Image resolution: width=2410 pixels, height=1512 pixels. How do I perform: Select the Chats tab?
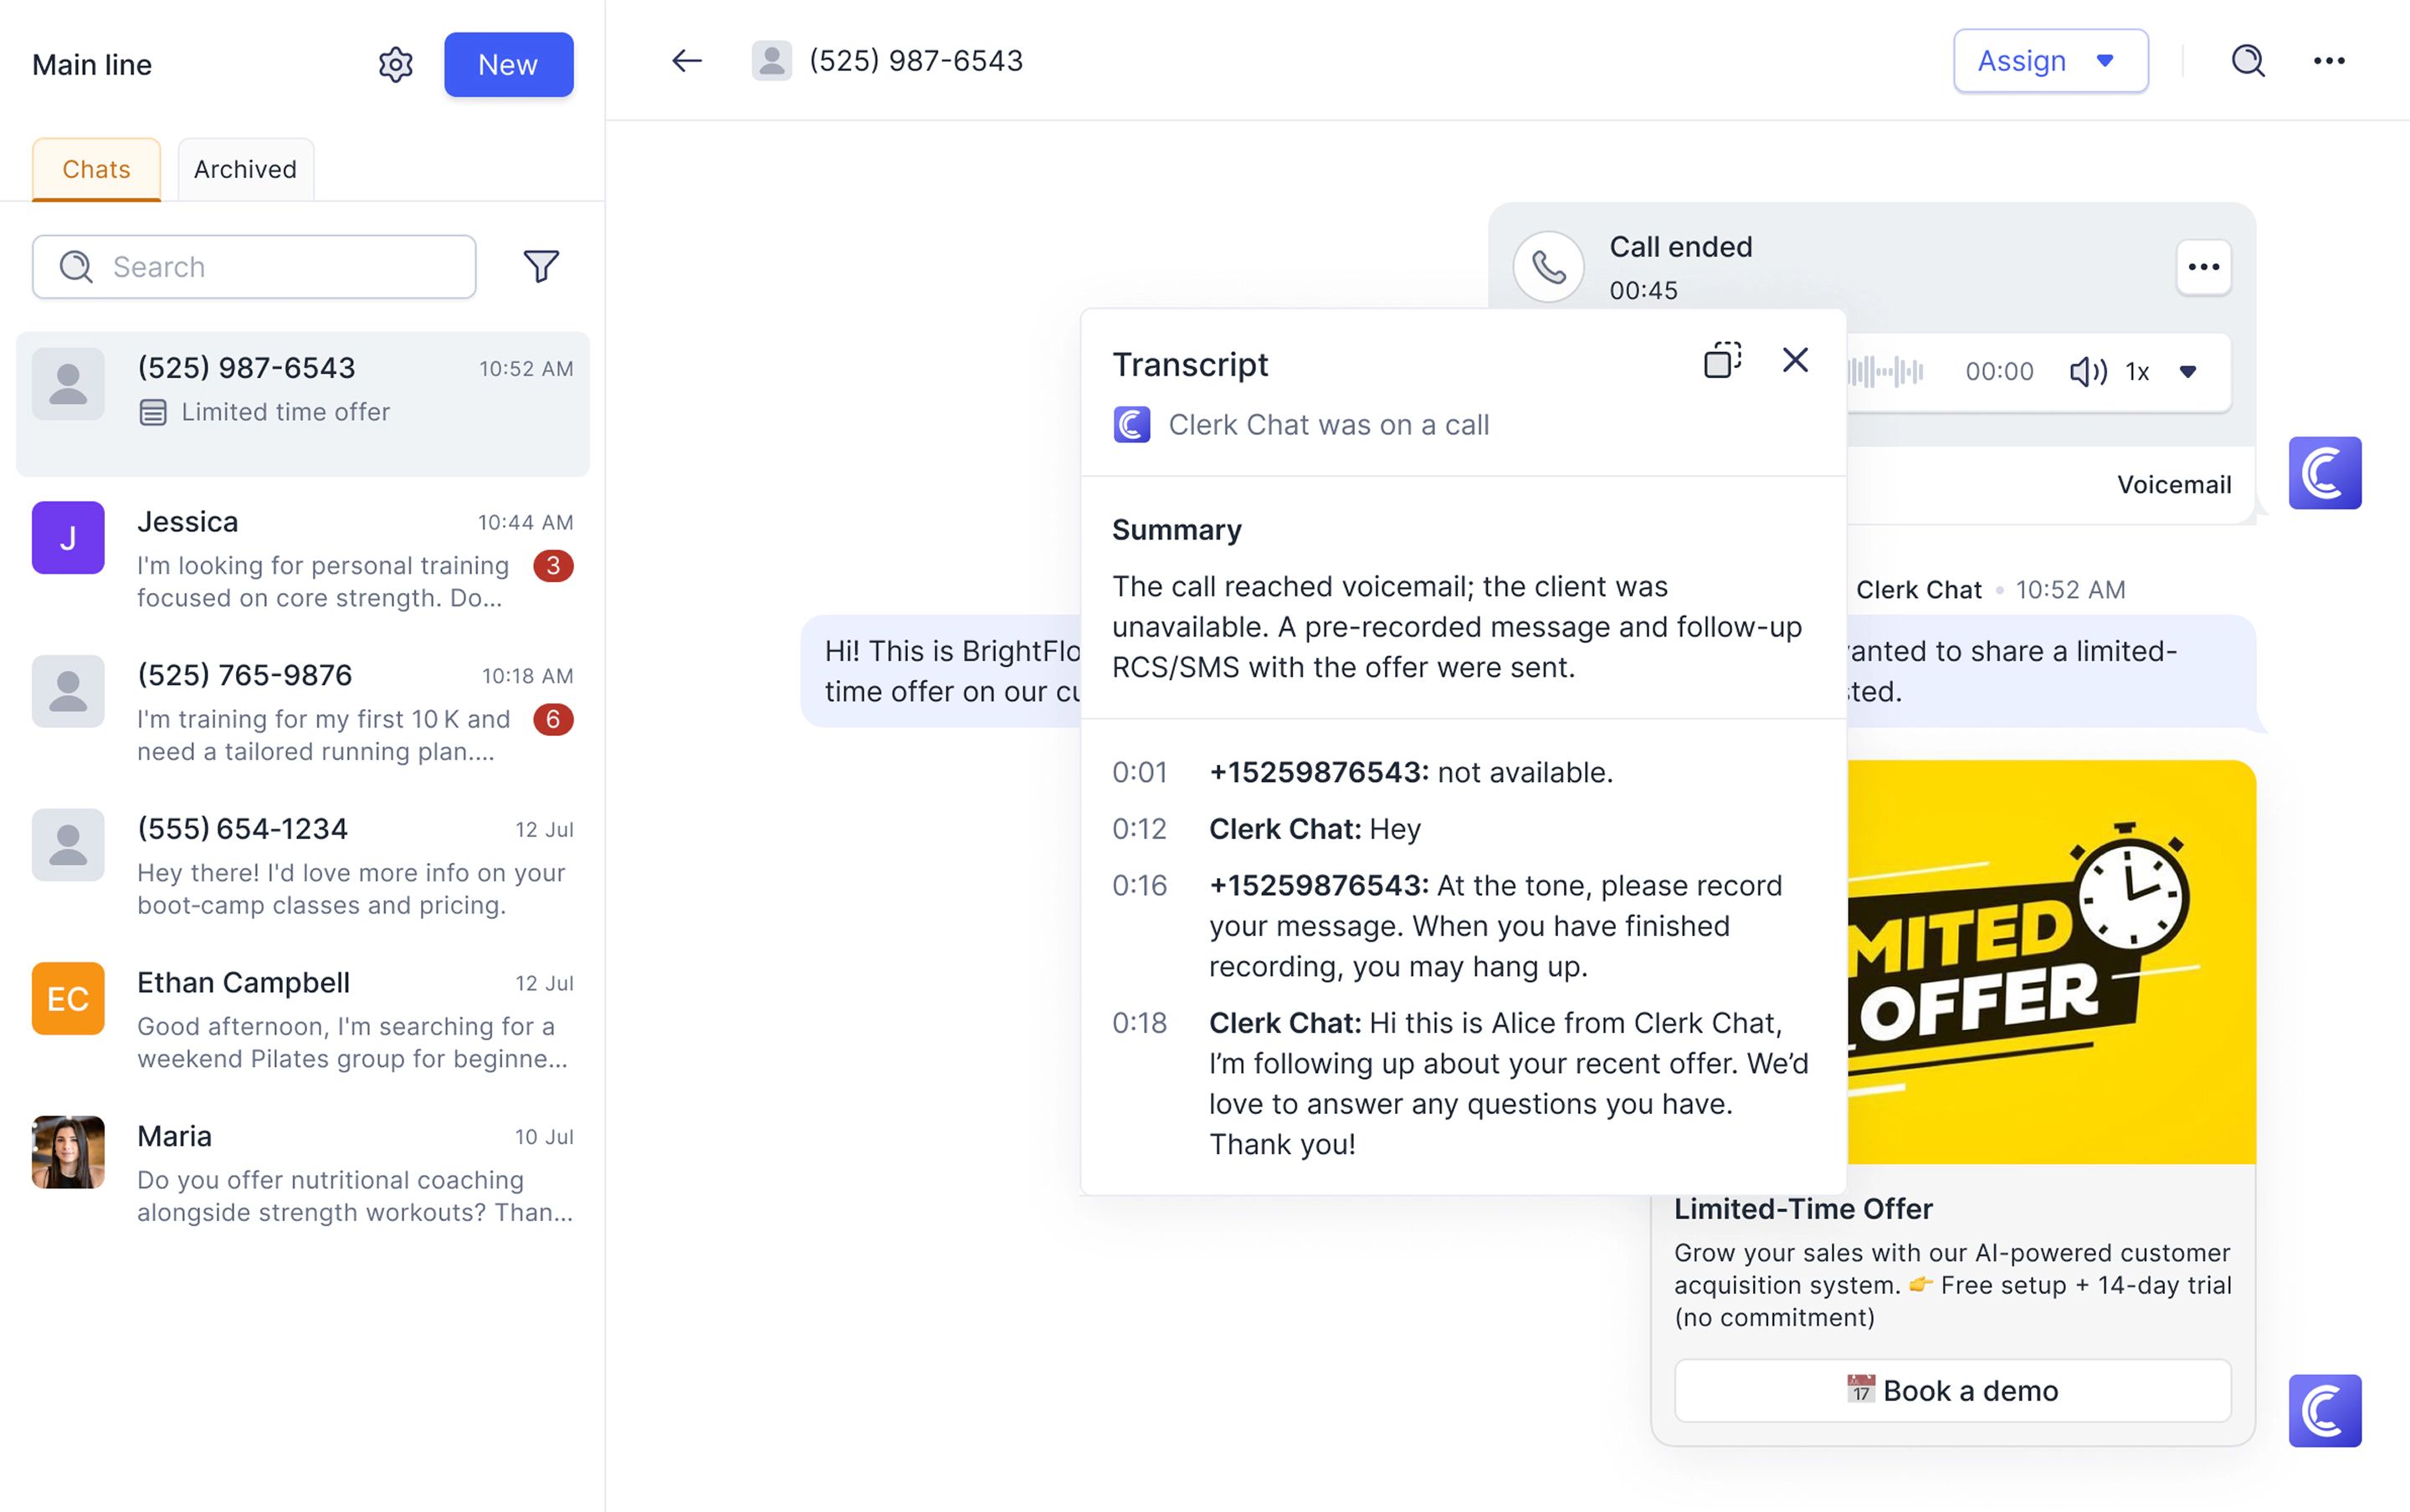pos(96,169)
